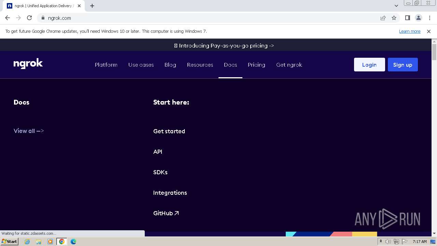The width and height of the screenshot is (437, 246).
Task: Click the scrollbar up arrow
Action: [x=434, y=41]
